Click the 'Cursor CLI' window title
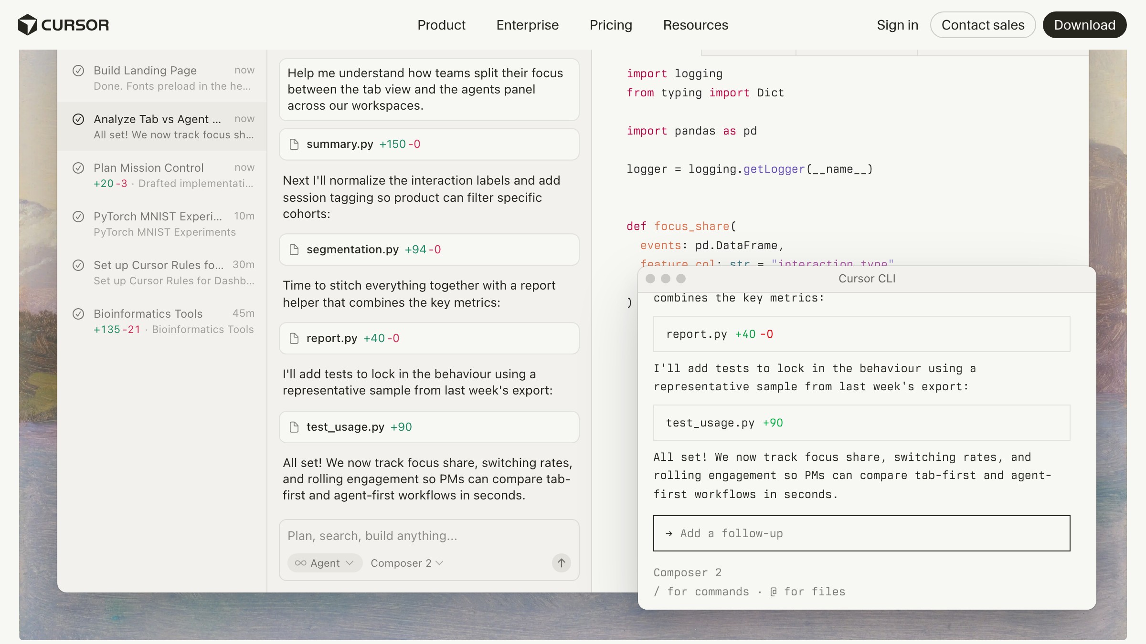 point(867,279)
